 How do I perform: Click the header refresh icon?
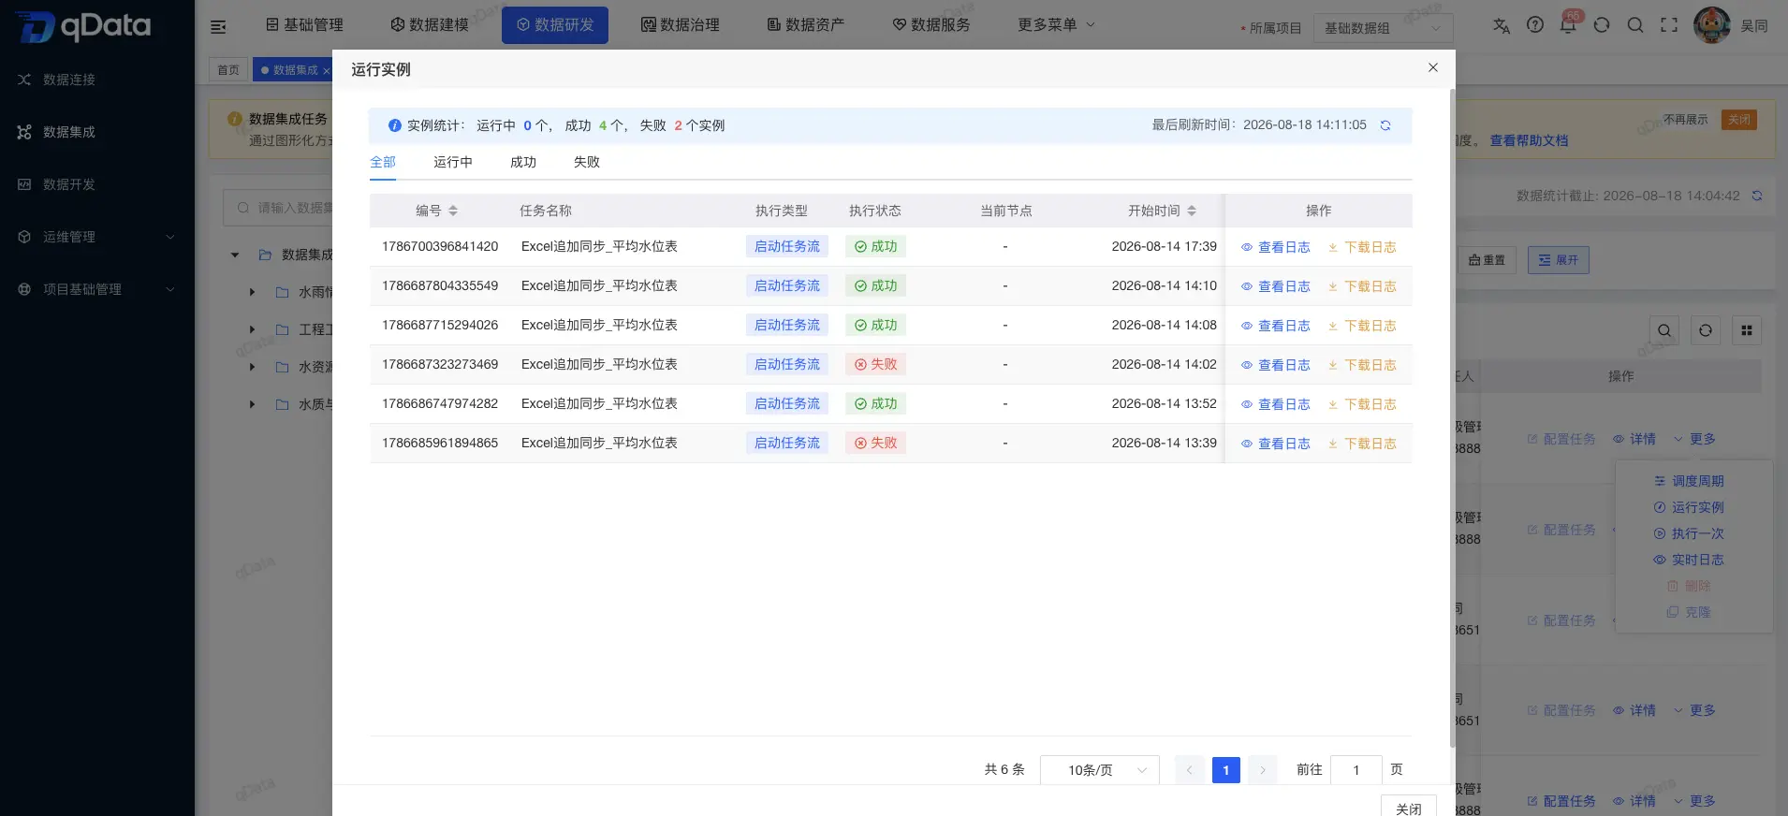[x=1602, y=25]
